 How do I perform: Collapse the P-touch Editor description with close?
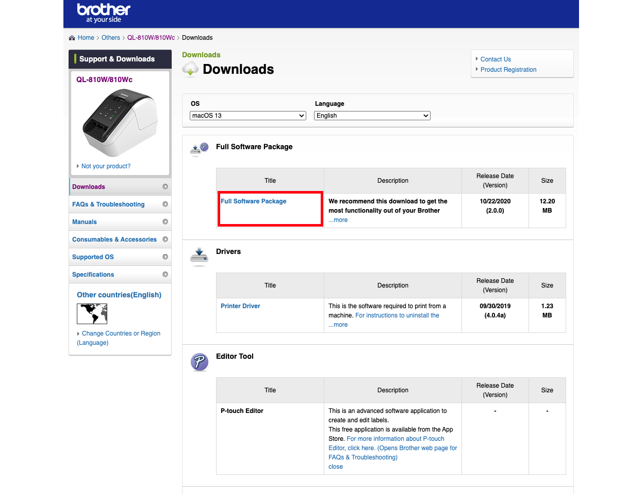coord(336,467)
